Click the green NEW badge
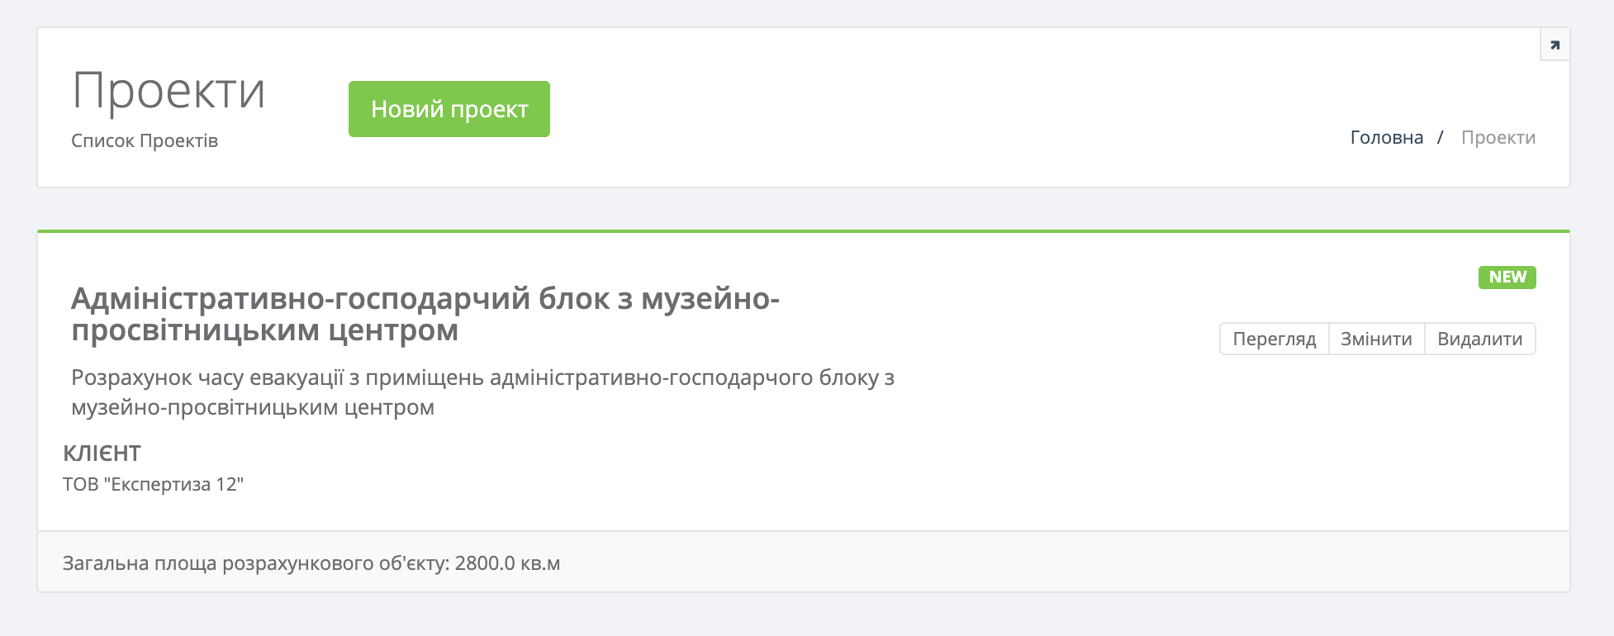 (x=1507, y=278)
